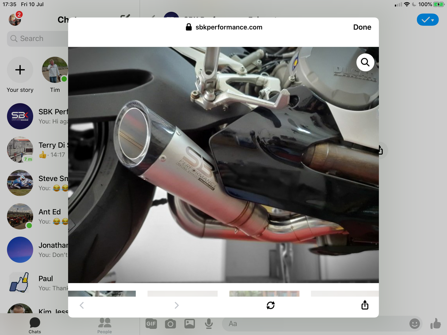Reload the sbkperformance.com page

[x=270, y=305]
